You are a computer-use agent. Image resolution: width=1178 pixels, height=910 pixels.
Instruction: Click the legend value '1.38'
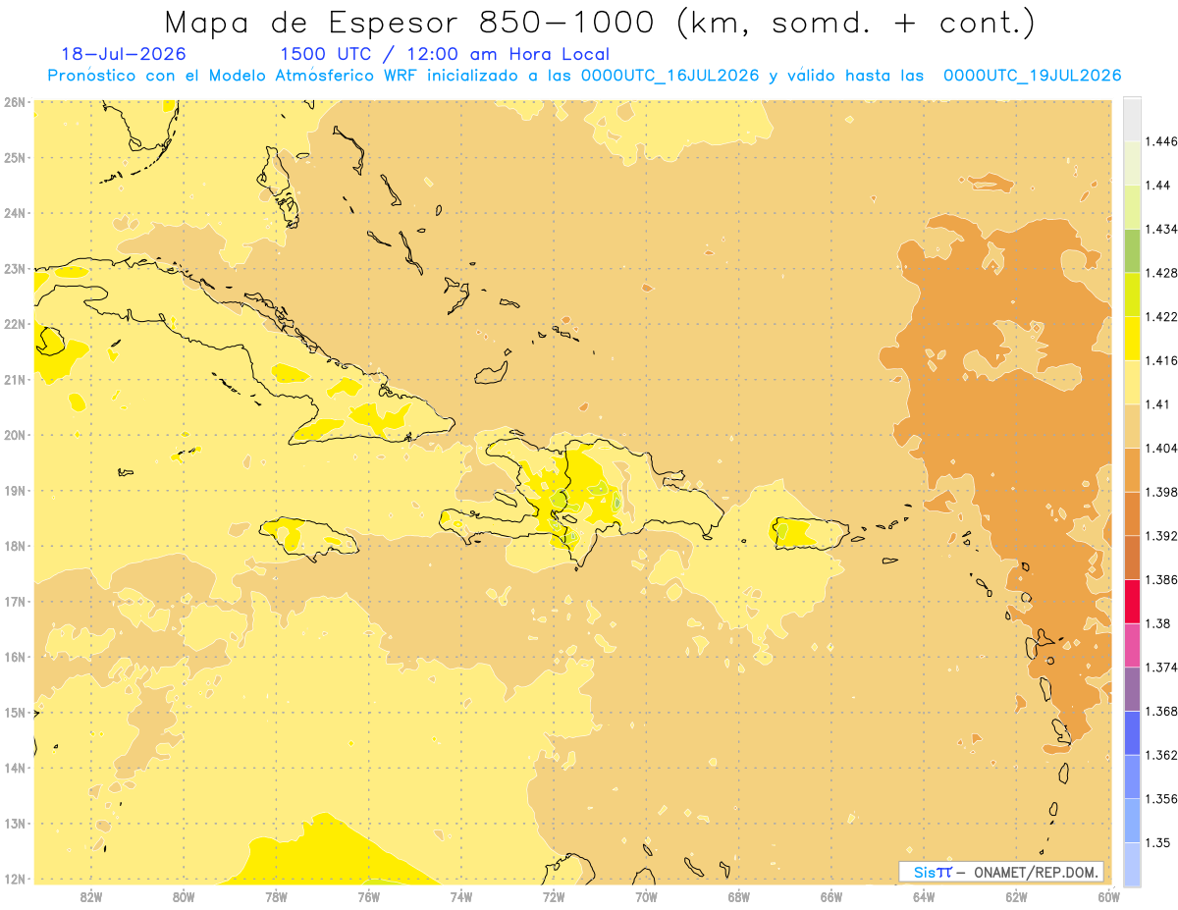1158,623
